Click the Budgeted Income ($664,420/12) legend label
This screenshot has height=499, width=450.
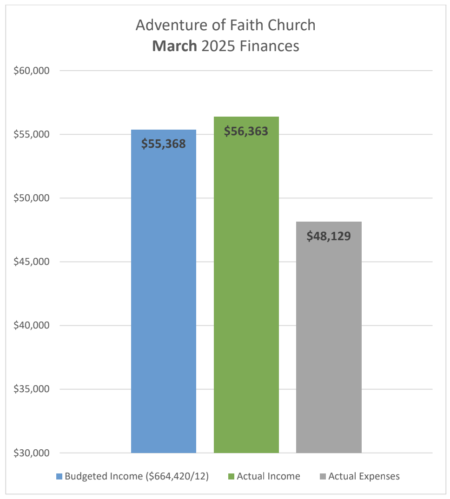click(x=137, y=476)
